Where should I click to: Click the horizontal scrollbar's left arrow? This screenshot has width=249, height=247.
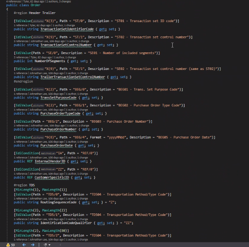60,245
